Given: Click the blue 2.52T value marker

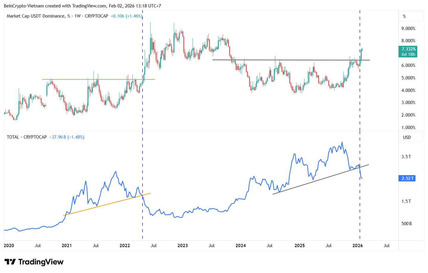Looking at the screenshot, I should (407, 178).
